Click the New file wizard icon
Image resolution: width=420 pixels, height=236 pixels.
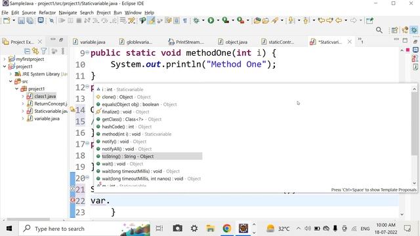(7, 20)
